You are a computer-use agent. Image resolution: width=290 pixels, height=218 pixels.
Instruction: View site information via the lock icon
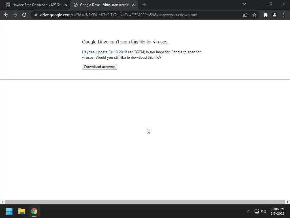coord(36,15)
